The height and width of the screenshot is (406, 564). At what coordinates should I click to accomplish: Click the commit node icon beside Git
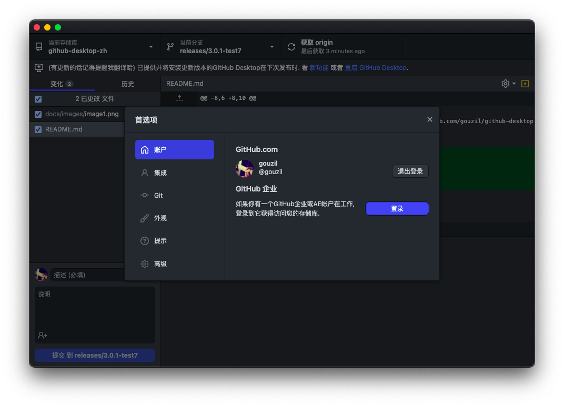pyautogui.click(x=145, y=195)
